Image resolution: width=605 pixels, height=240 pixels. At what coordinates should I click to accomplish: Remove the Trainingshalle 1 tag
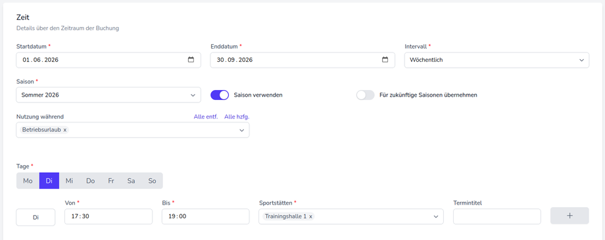pyautogui.click(x=310, y=216)
